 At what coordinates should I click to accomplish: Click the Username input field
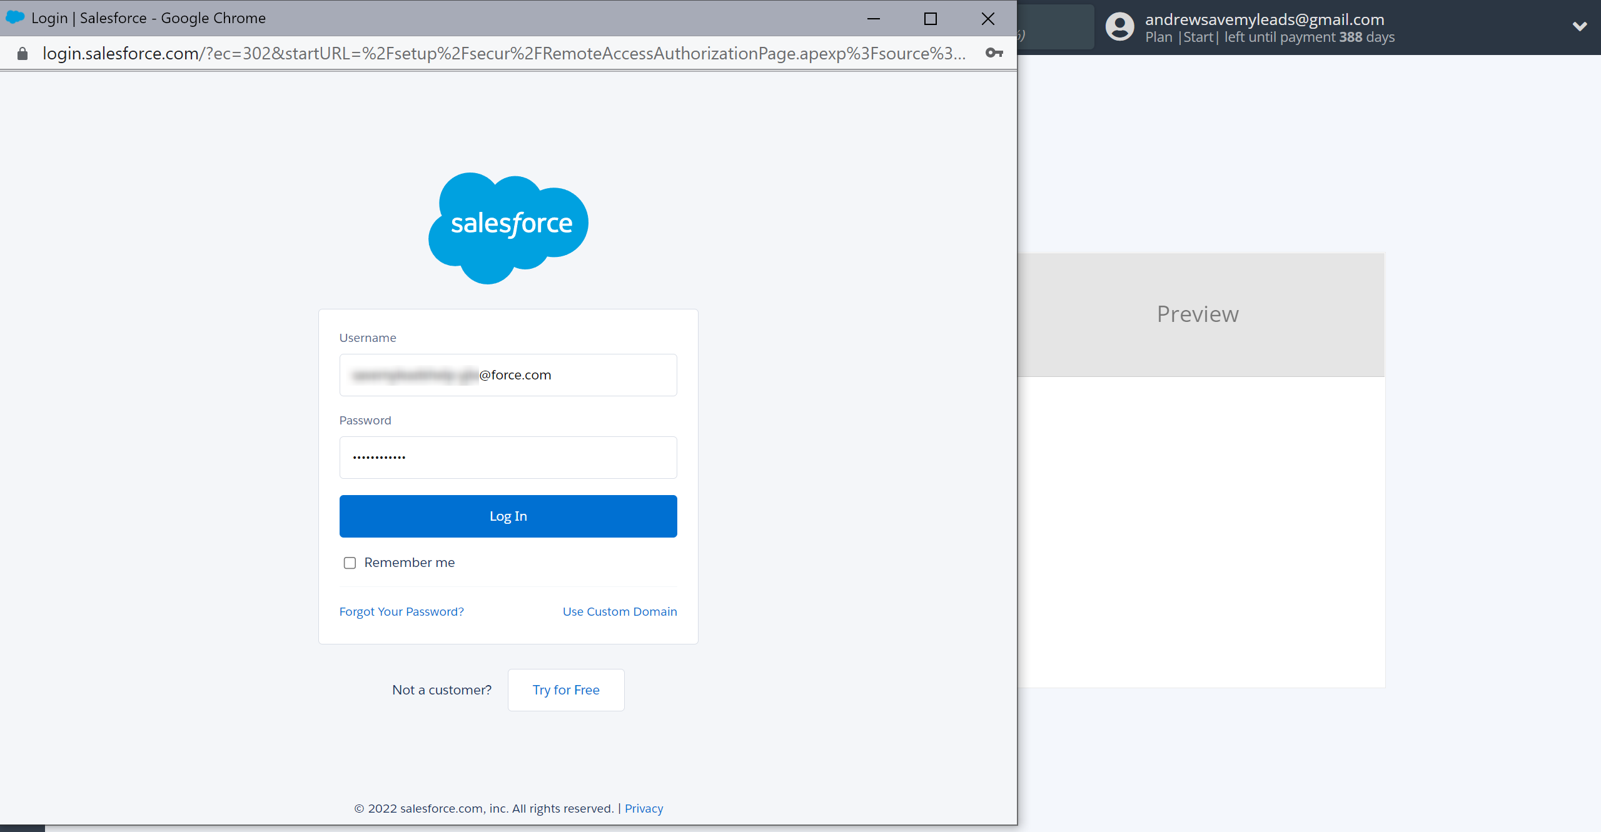click(508, 375)
